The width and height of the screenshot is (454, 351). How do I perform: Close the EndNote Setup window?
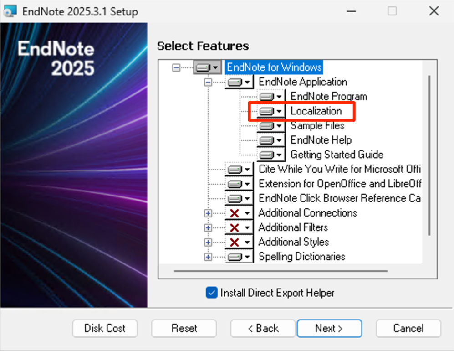434,11
